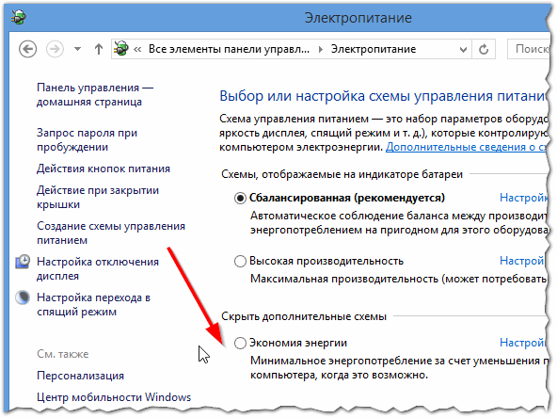Image resolution: width=557 pixels, height=418 pixels.
Task: Open the Центр мобильности Windows link
Action: [114, 397]
